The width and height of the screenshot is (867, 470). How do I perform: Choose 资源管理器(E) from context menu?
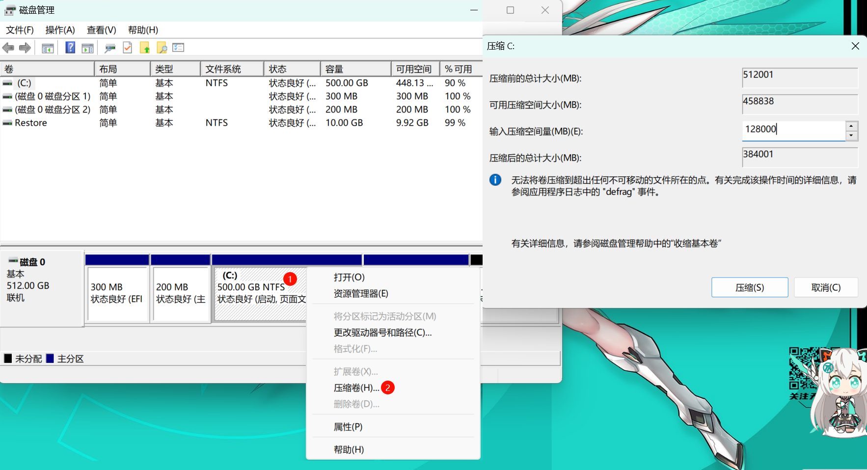pos(361,294)
